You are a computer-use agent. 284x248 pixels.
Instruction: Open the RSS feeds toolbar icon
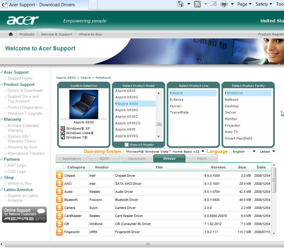[x=197, y=4]
